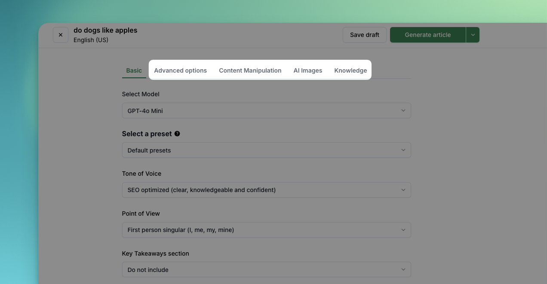Open the Advanced options tab
547x284 pixels.
coord(180,70)
